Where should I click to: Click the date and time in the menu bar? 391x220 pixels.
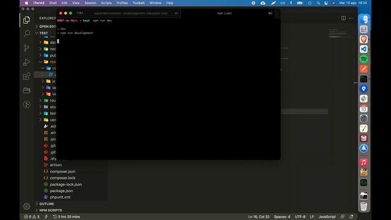tap(353, 3)
